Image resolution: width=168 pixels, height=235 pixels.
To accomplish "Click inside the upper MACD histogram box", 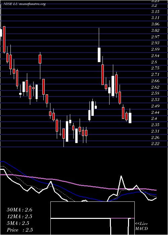I will click(x=92, y=210).
